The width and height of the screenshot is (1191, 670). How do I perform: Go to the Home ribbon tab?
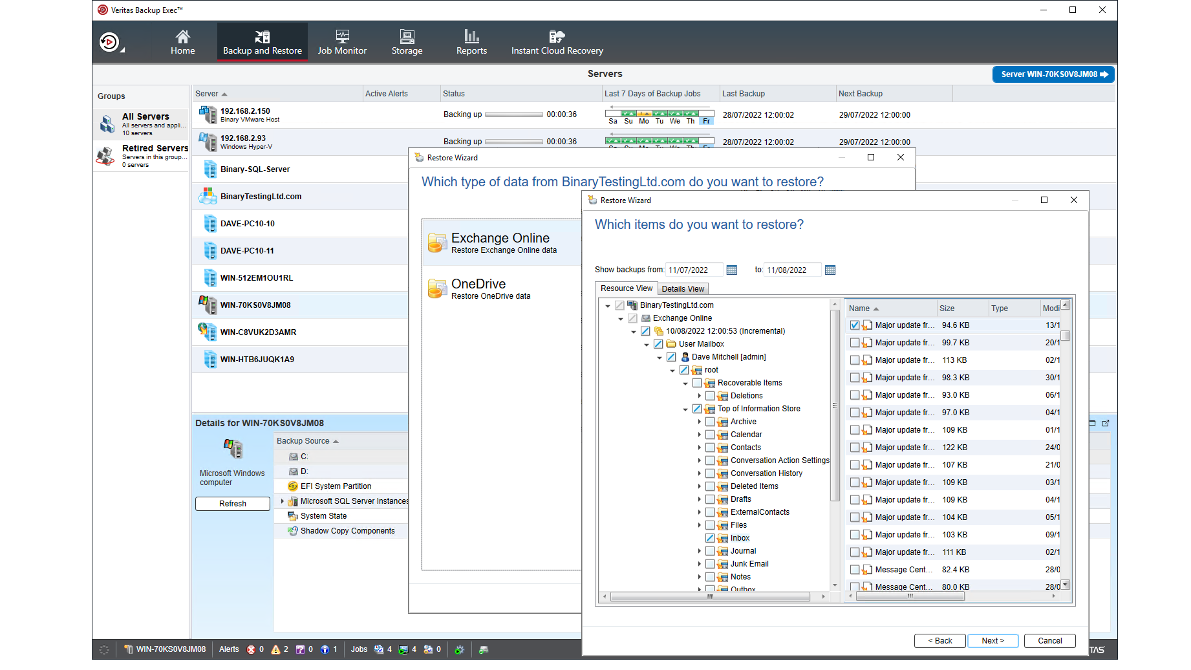pos(182,41)
